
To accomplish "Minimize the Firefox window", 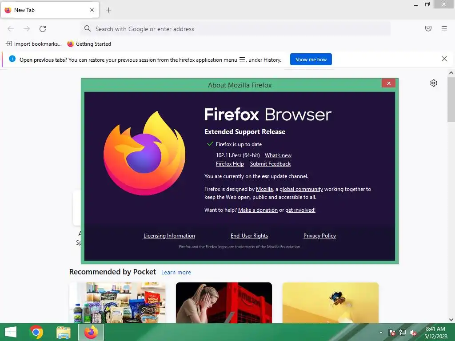I will pos(416,4).
